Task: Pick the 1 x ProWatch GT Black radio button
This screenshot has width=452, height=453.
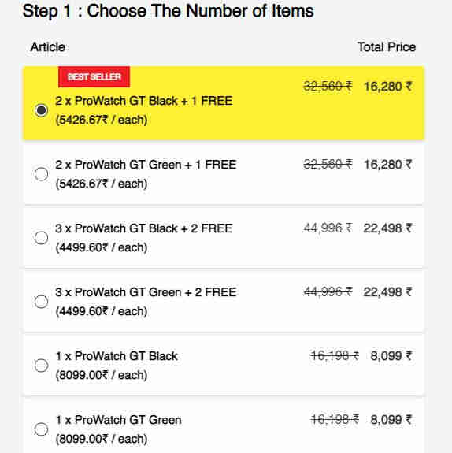Action: coord(41,366)
